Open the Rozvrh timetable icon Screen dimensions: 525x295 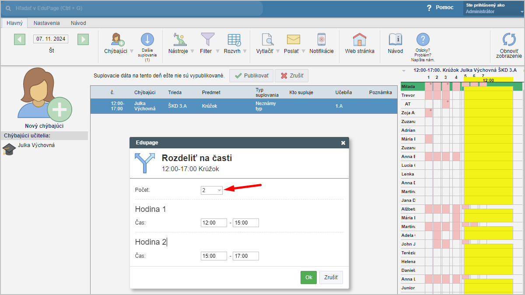(234, 40)
